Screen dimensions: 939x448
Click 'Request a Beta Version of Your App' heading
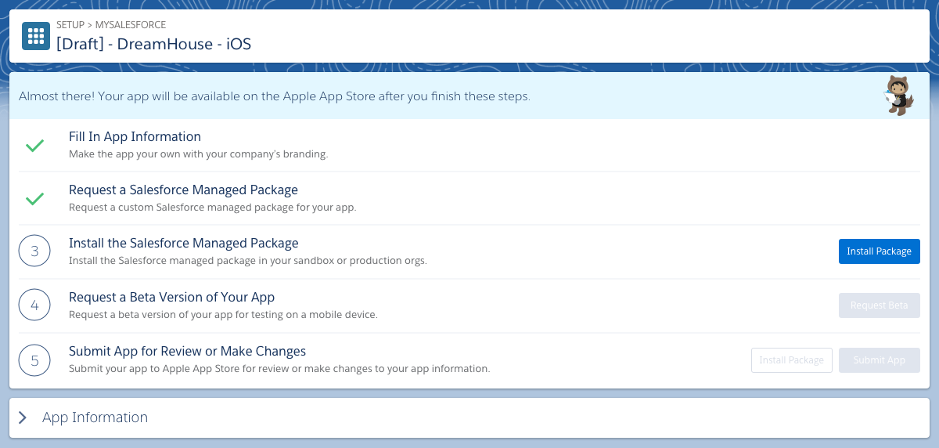(172, 297)
